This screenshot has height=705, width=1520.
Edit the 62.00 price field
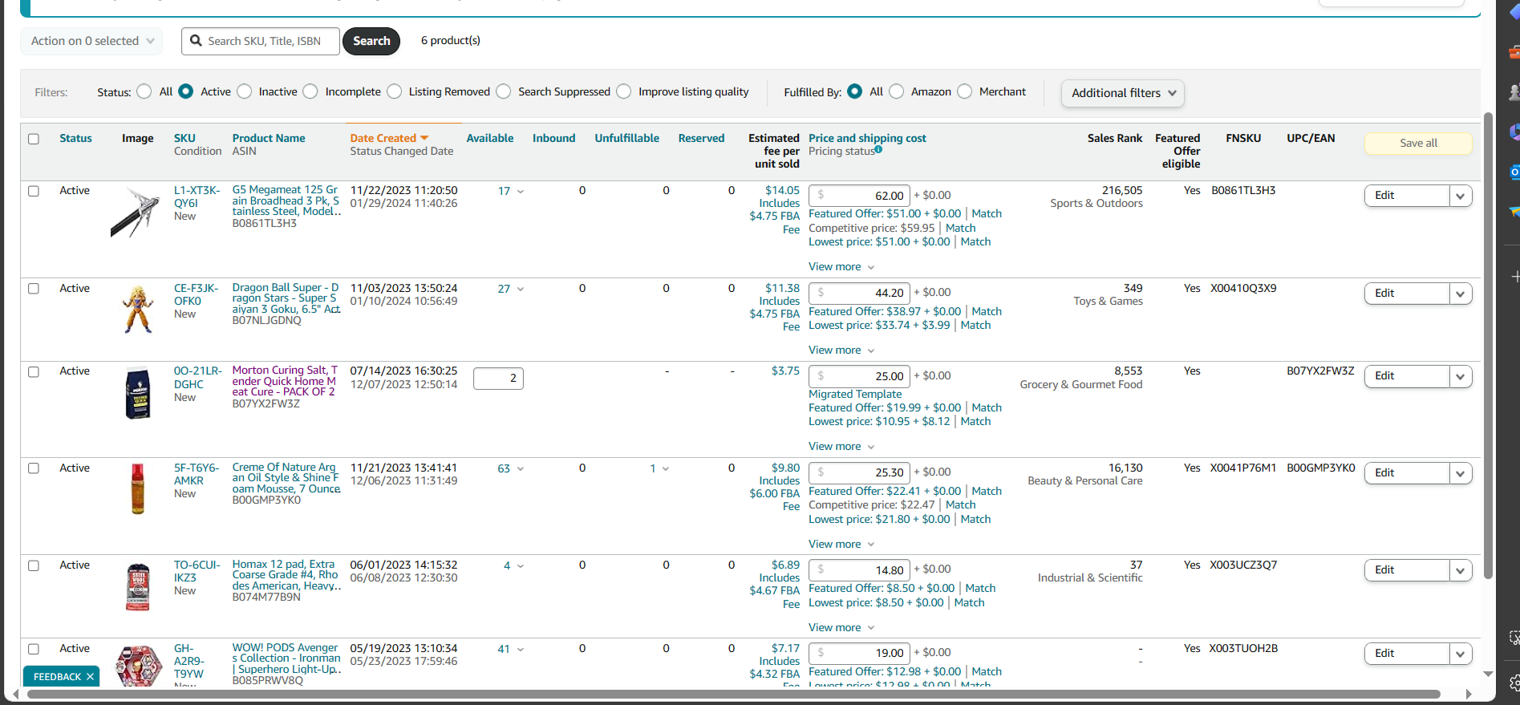click(859, 196)
